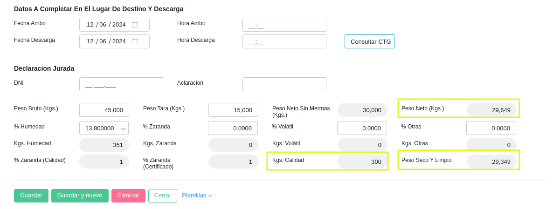
Task: Click the Aclaracion text field
Action: (x=284, y=84)
